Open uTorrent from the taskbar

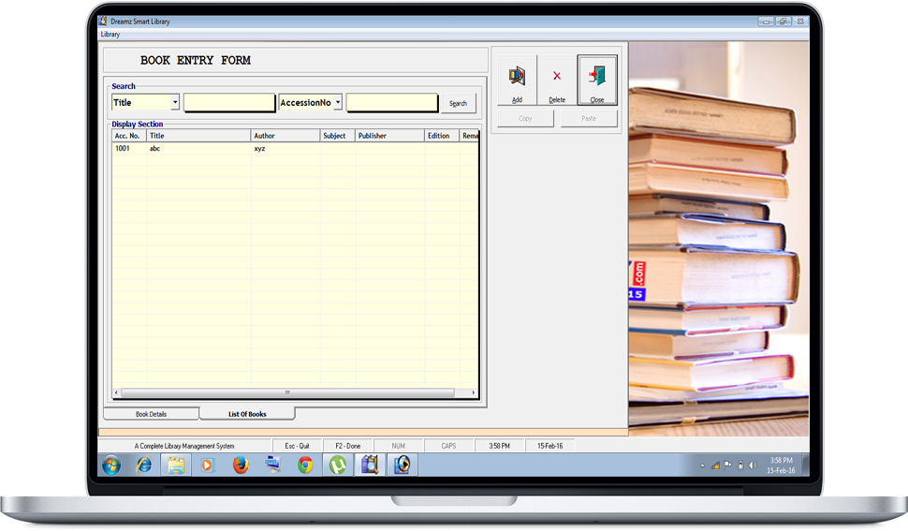point(338,465)
